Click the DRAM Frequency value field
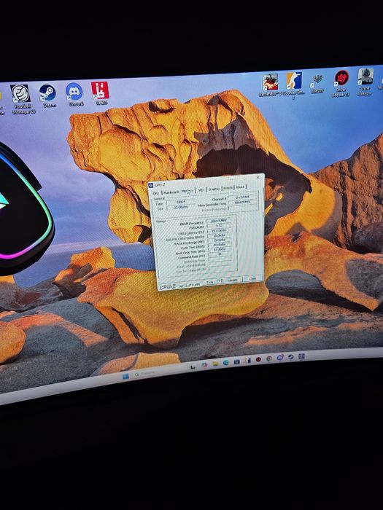 click(x=219, y=221)
